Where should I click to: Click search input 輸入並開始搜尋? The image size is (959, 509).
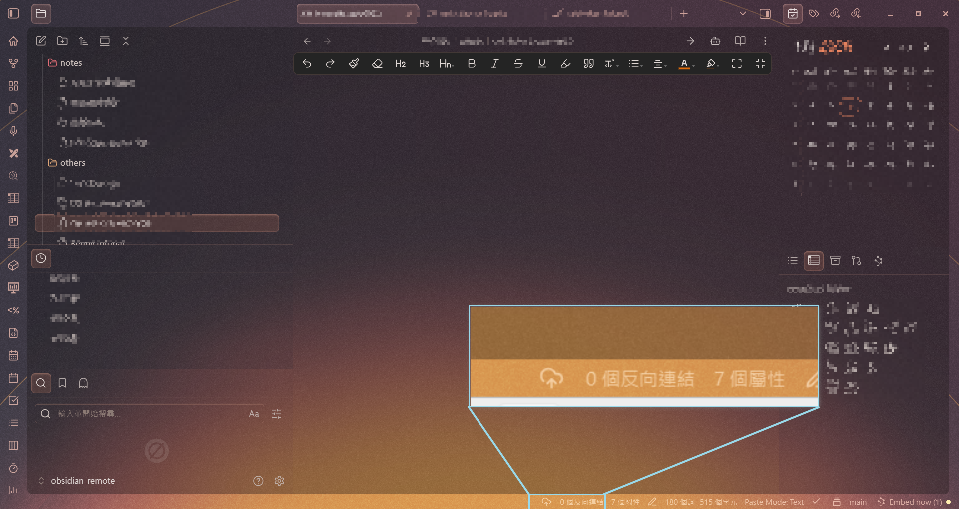(x=149, y=414)
